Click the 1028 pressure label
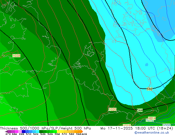The height and width of the screenshot is (135, 175). point(16,56)
